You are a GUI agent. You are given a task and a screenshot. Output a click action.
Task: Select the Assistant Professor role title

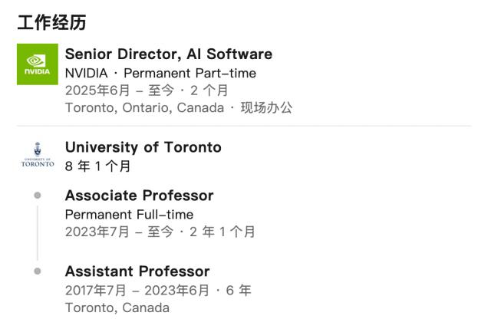coord(137,271)
